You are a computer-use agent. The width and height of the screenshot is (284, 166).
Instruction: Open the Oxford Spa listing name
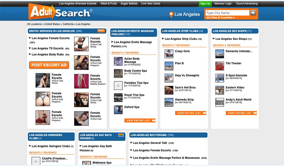coord(132,107)
